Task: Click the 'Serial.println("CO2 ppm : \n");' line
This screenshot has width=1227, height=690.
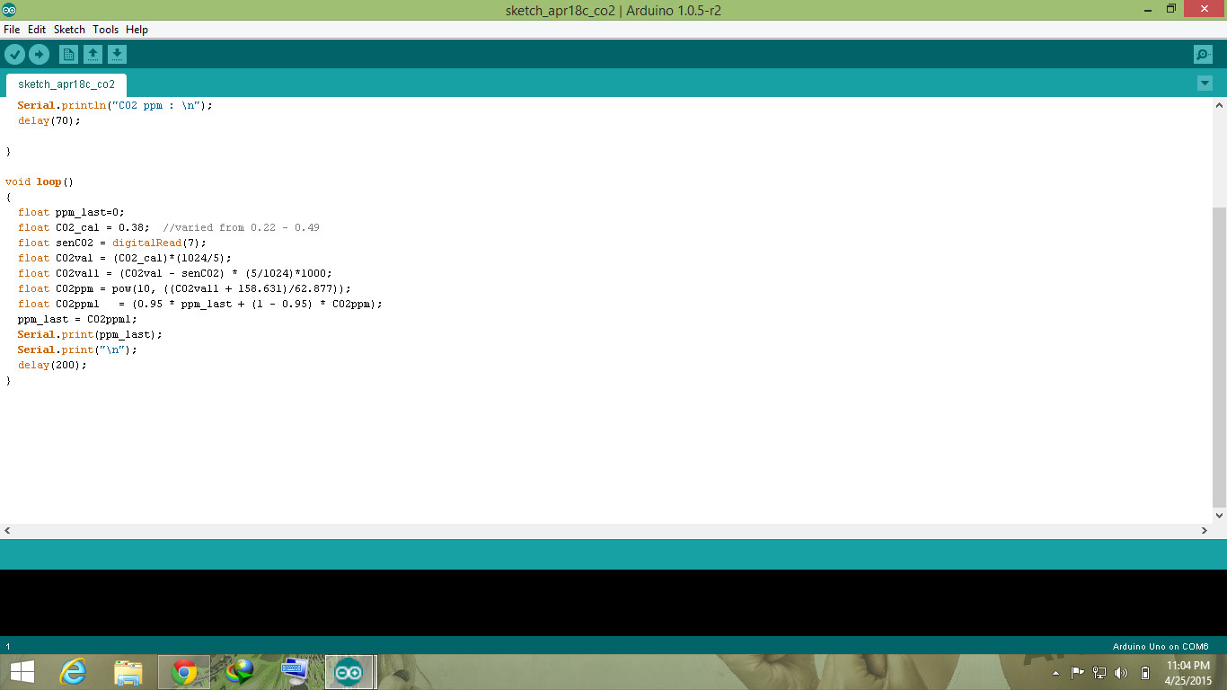Action: click(x=115, y=105)
